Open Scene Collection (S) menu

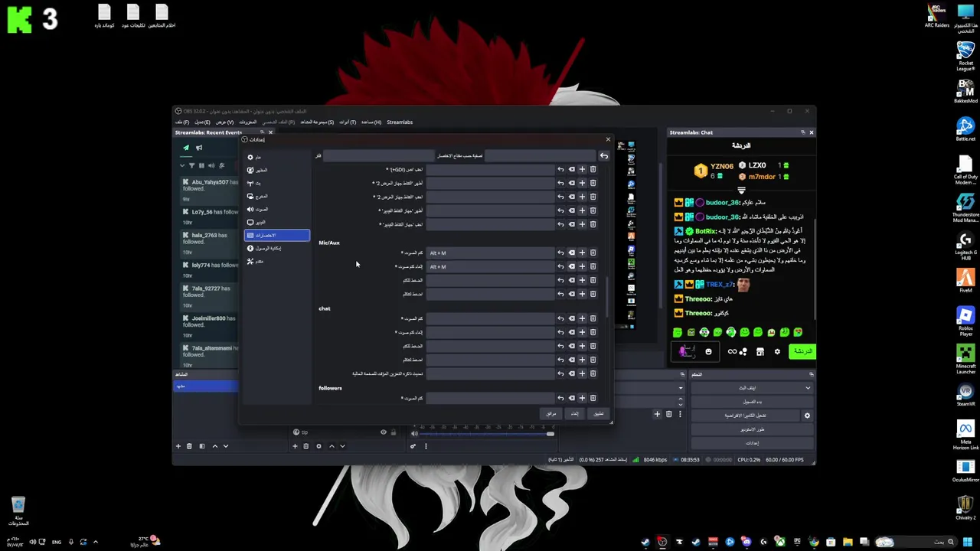click(x=317, y=122)
